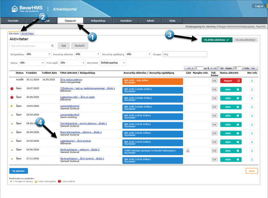The image size is (268, 198).
Task: Open the Frist utgår dropdown
Action: pos(72,63)
